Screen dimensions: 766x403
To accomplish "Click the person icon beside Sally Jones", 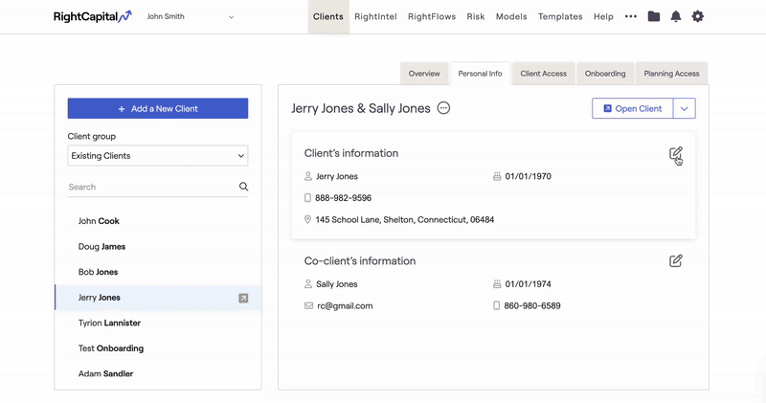I will [307, 283].
